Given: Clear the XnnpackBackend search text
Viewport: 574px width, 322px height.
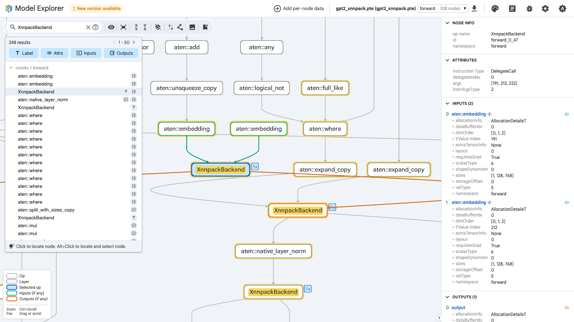Looking at the screenshot, I should tap(88, 27).
